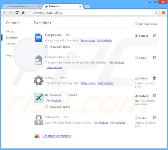Click the browser forward arrow
The height and width of the screenshot is (150, 168).
[11, 13]
